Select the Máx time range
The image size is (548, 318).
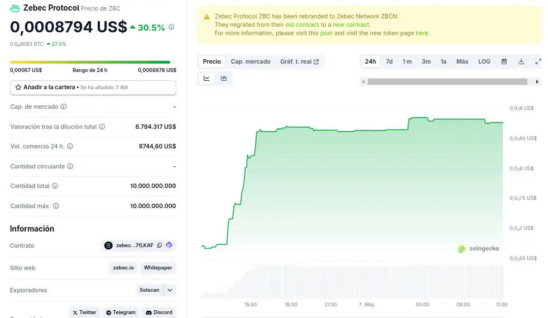(463, 61)
